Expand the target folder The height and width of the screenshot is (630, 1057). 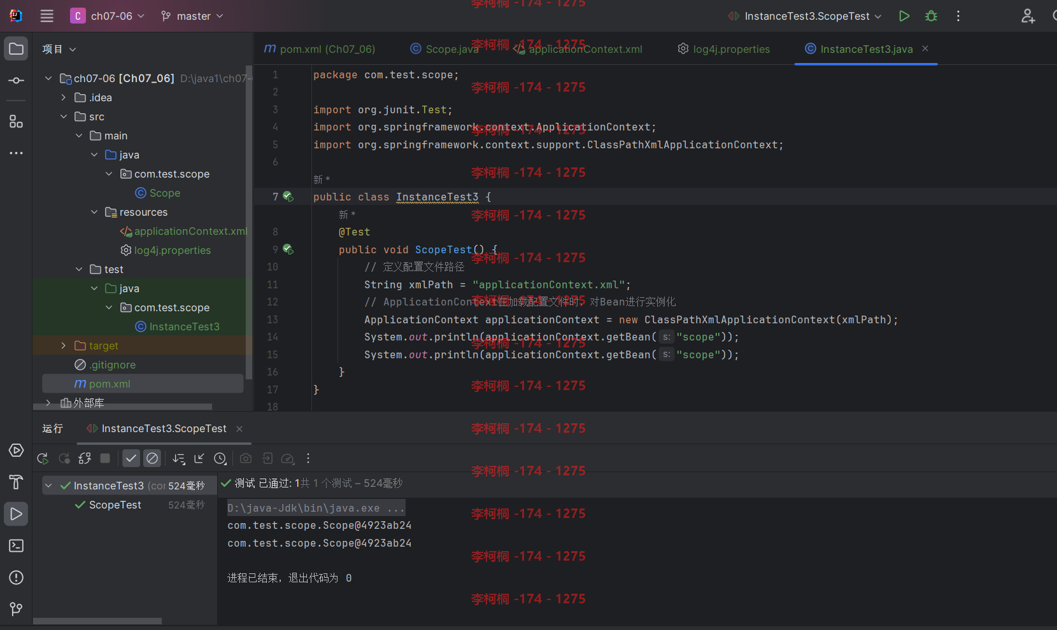pos(63,346)
